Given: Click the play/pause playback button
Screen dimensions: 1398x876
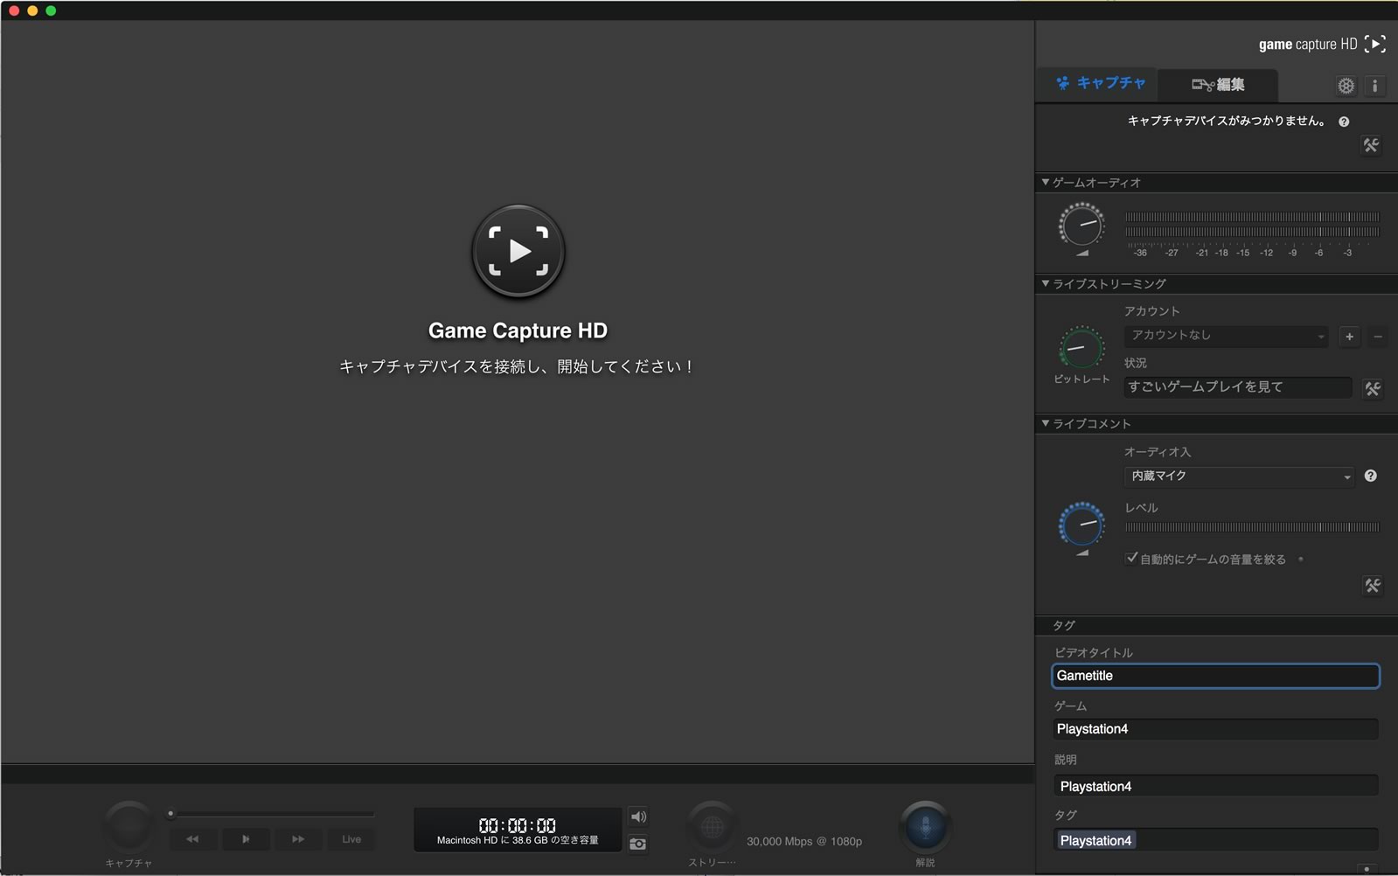Looking at the screenshot, I should pos(246,839).
